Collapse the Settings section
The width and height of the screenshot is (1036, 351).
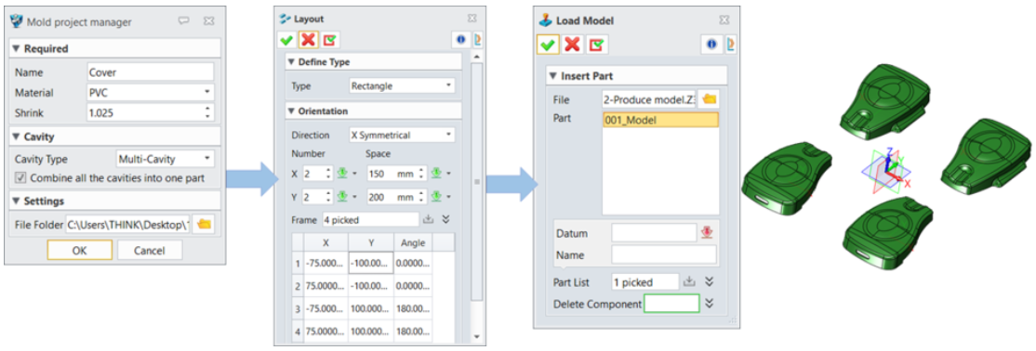[17, 201]
